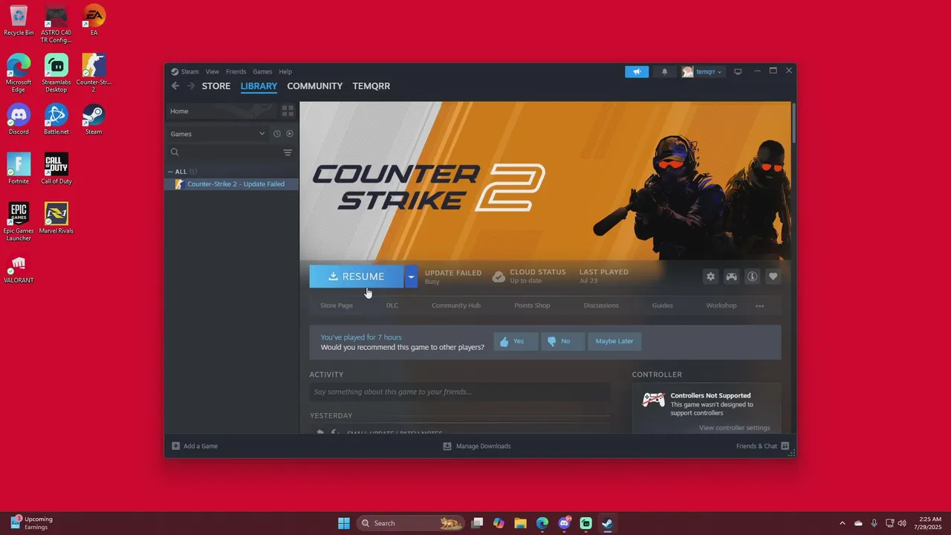
Task: Recommend the game with Yes
Action: (516, 341)
